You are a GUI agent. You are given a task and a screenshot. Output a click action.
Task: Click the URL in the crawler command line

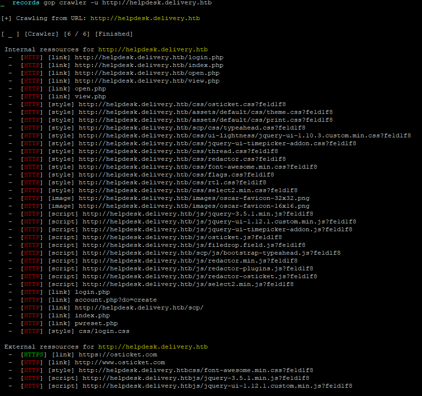click(156, 3)
